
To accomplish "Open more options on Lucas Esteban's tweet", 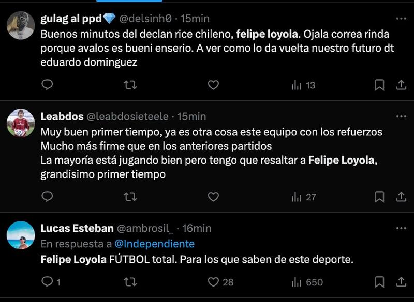I will [401, 228].
